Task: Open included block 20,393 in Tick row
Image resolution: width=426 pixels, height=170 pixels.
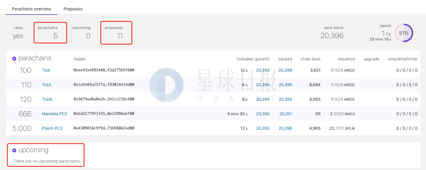Action: pos(263,70)
